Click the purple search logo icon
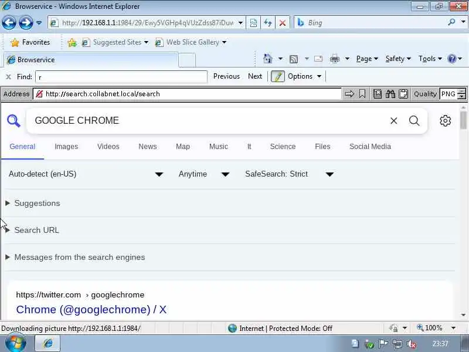 click(x=13, y=121)
